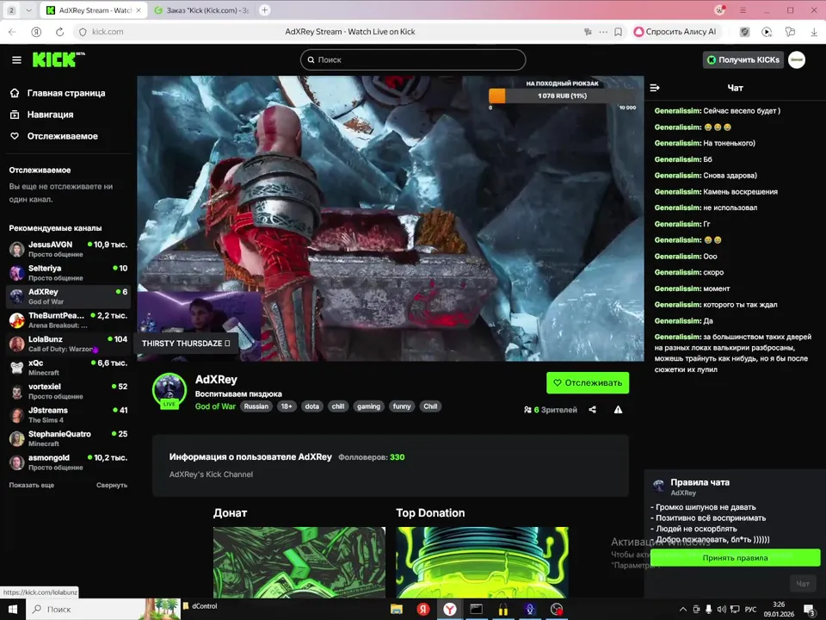The image size is (826, 620).
Task: Select the gaming tag
Action: 368,406
